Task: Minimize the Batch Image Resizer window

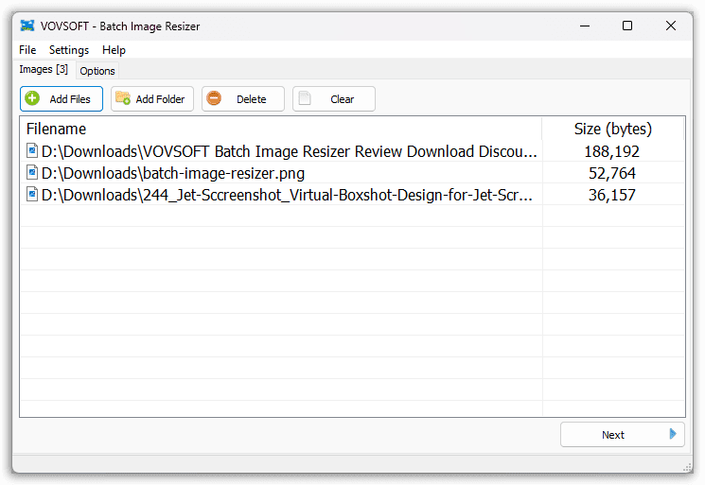Action: click(585, 26)
